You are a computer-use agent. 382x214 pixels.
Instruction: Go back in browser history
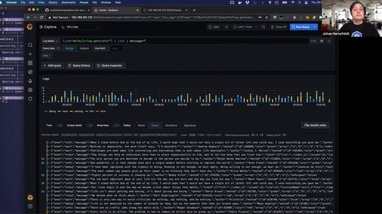coord(29,17)
